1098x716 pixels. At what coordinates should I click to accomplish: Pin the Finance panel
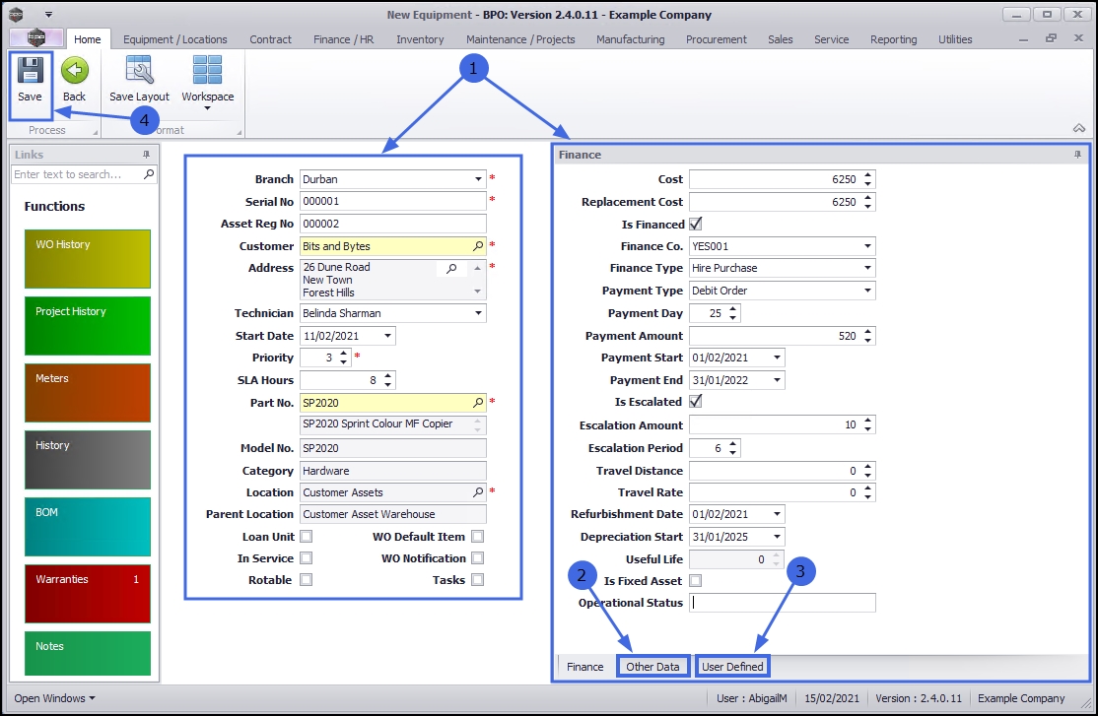(1077, 154)
